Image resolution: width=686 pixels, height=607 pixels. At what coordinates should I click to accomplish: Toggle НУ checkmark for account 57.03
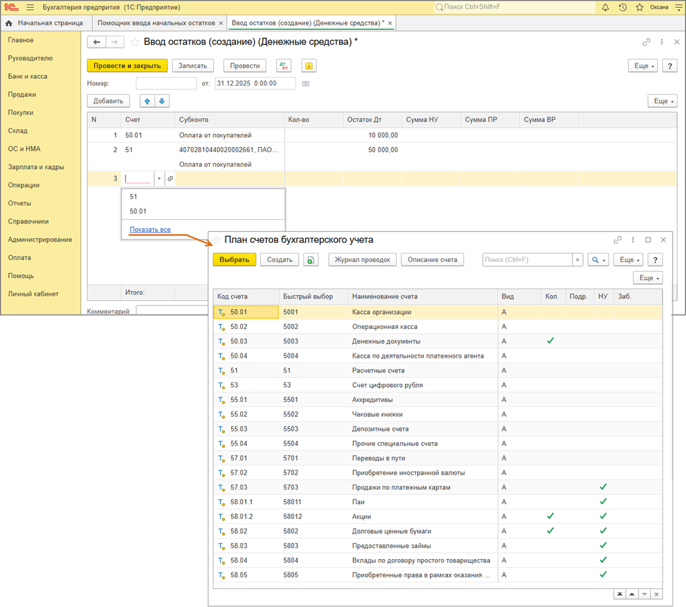603,487
